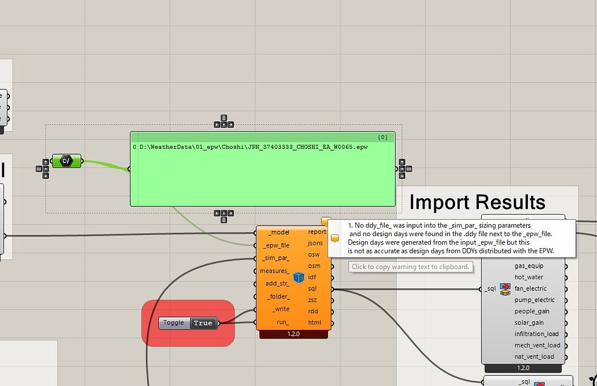597x386 pixels.
Task: Click the 1.2.0 version banner on the orange component
Action: (293, 333)
